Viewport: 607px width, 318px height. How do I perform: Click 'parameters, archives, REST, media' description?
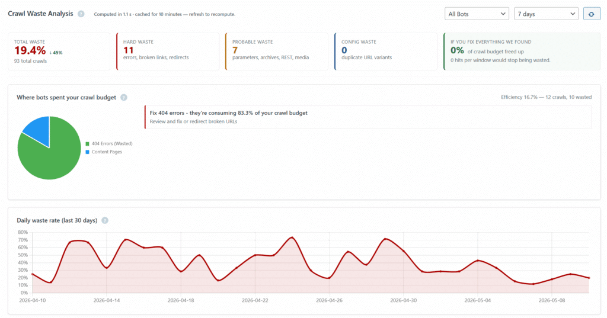point(270,57)
